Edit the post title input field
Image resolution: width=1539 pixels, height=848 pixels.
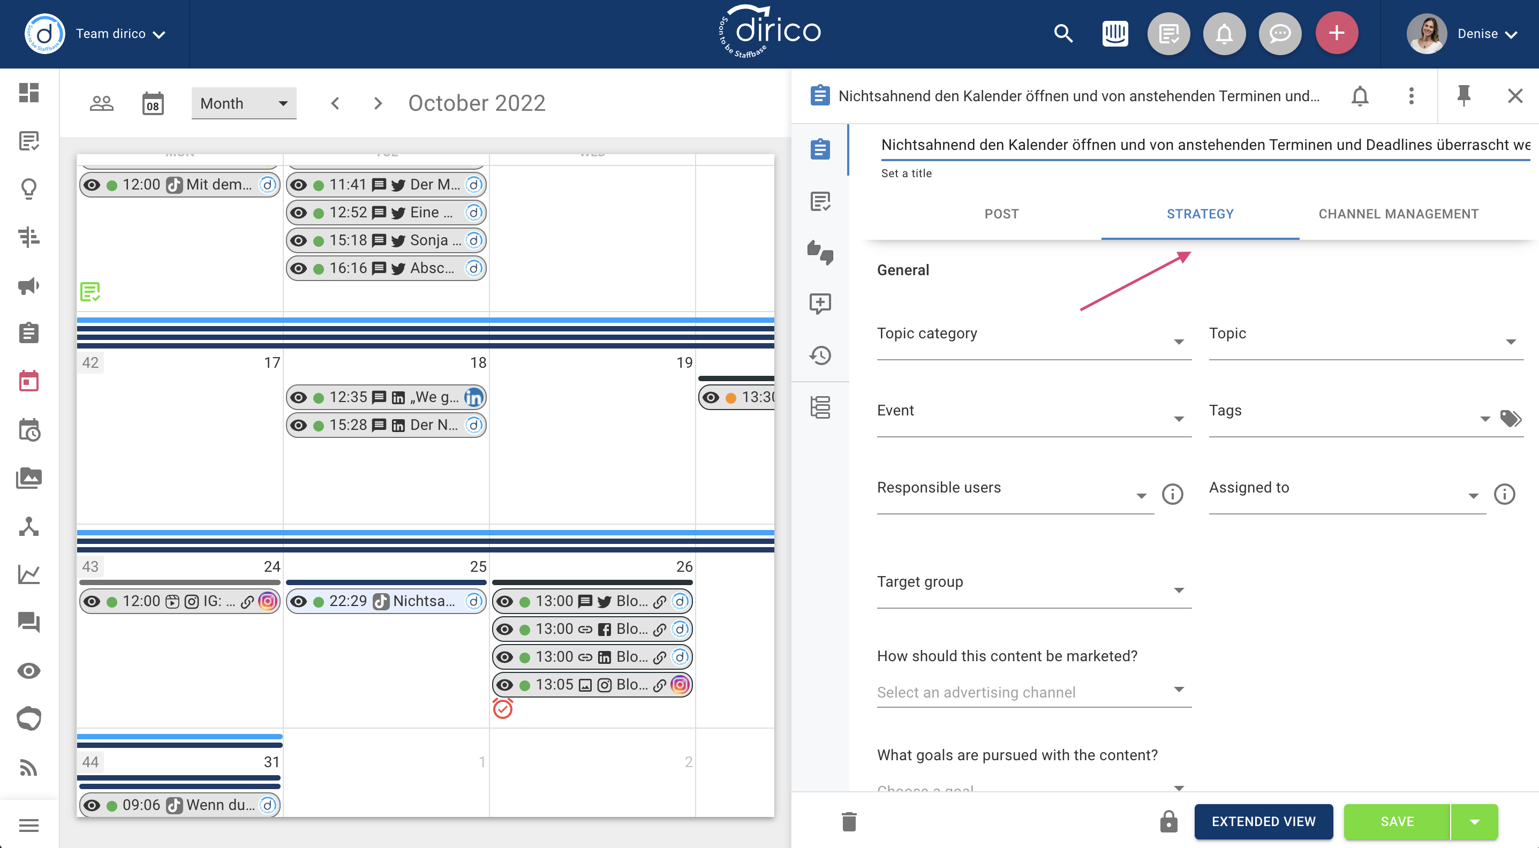pos(1205,145)
